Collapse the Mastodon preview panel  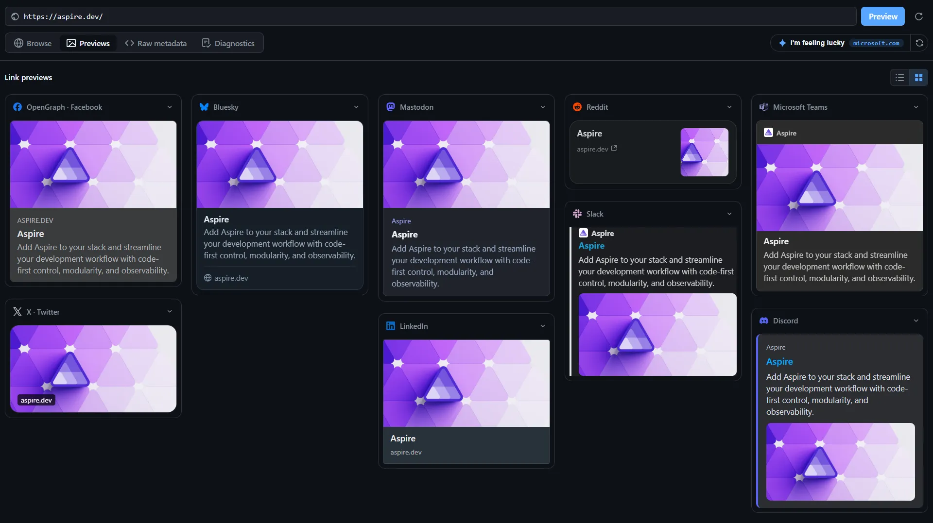543,107
